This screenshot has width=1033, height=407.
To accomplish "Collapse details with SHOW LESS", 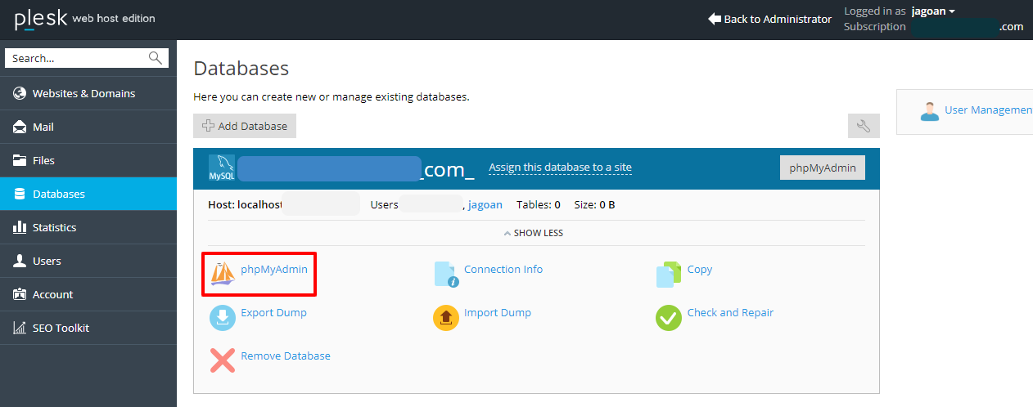I will (533, 233).
